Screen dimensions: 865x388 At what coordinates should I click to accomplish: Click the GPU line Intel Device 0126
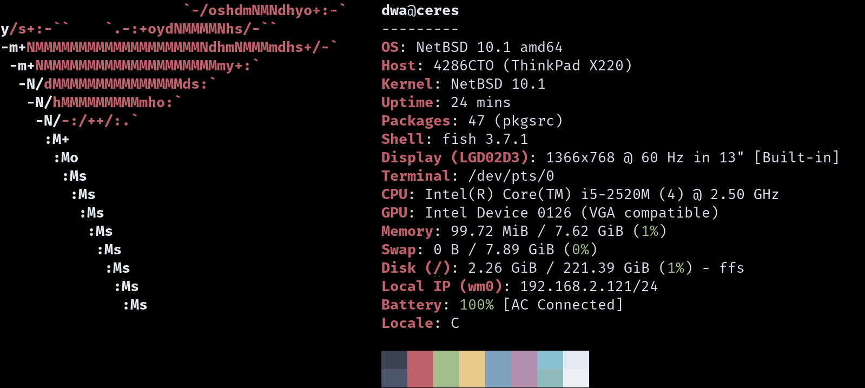[x=550, y=213]
